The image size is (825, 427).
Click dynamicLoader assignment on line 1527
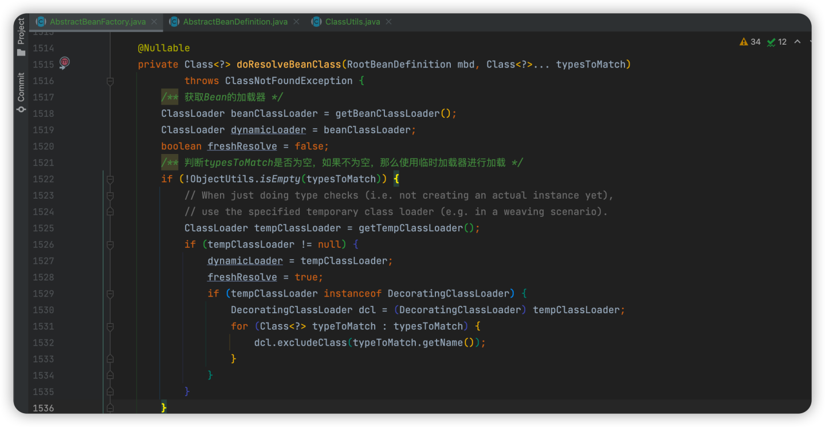245,261
